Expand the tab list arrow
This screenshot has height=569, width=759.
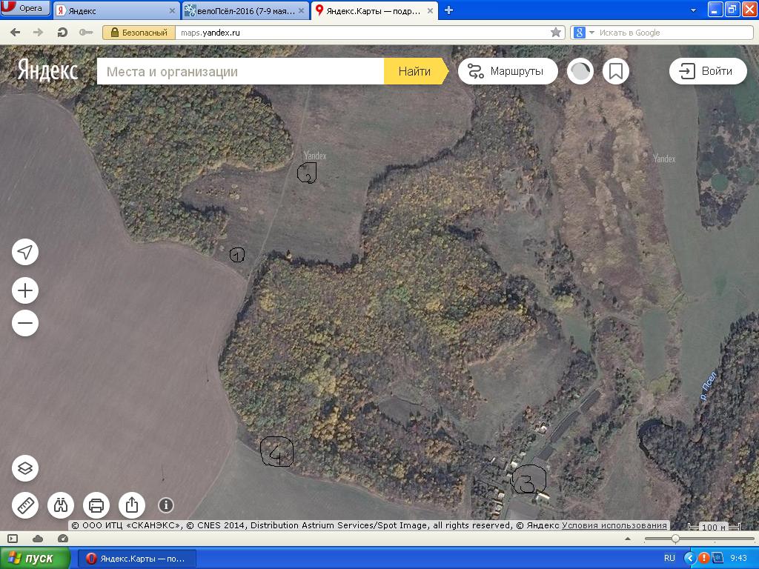(693, 10)
